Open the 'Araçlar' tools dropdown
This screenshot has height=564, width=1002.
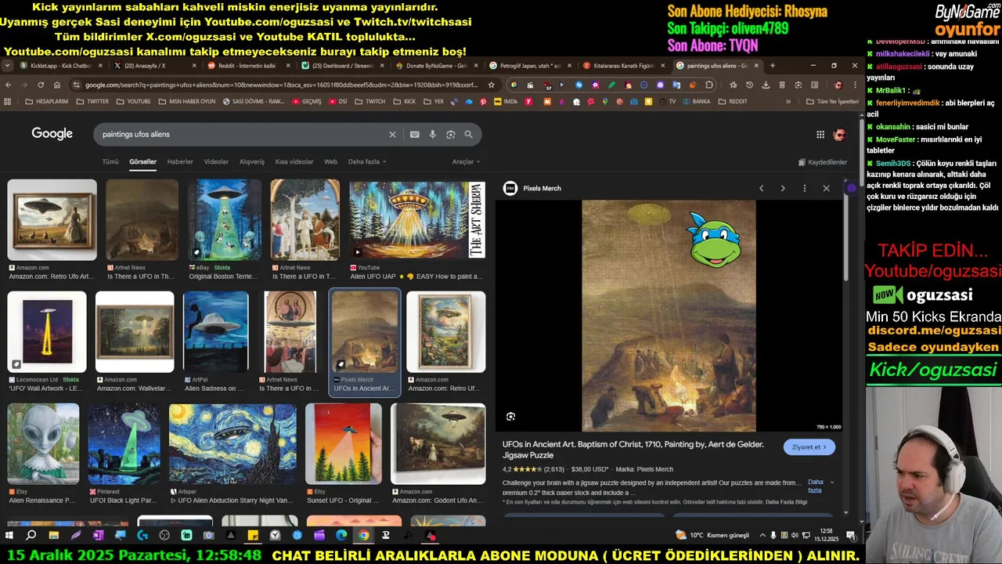coord(466,162)
